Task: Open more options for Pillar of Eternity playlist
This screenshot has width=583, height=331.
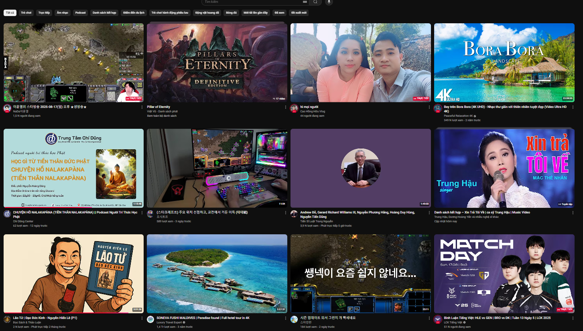Action: tap(285, 107)
